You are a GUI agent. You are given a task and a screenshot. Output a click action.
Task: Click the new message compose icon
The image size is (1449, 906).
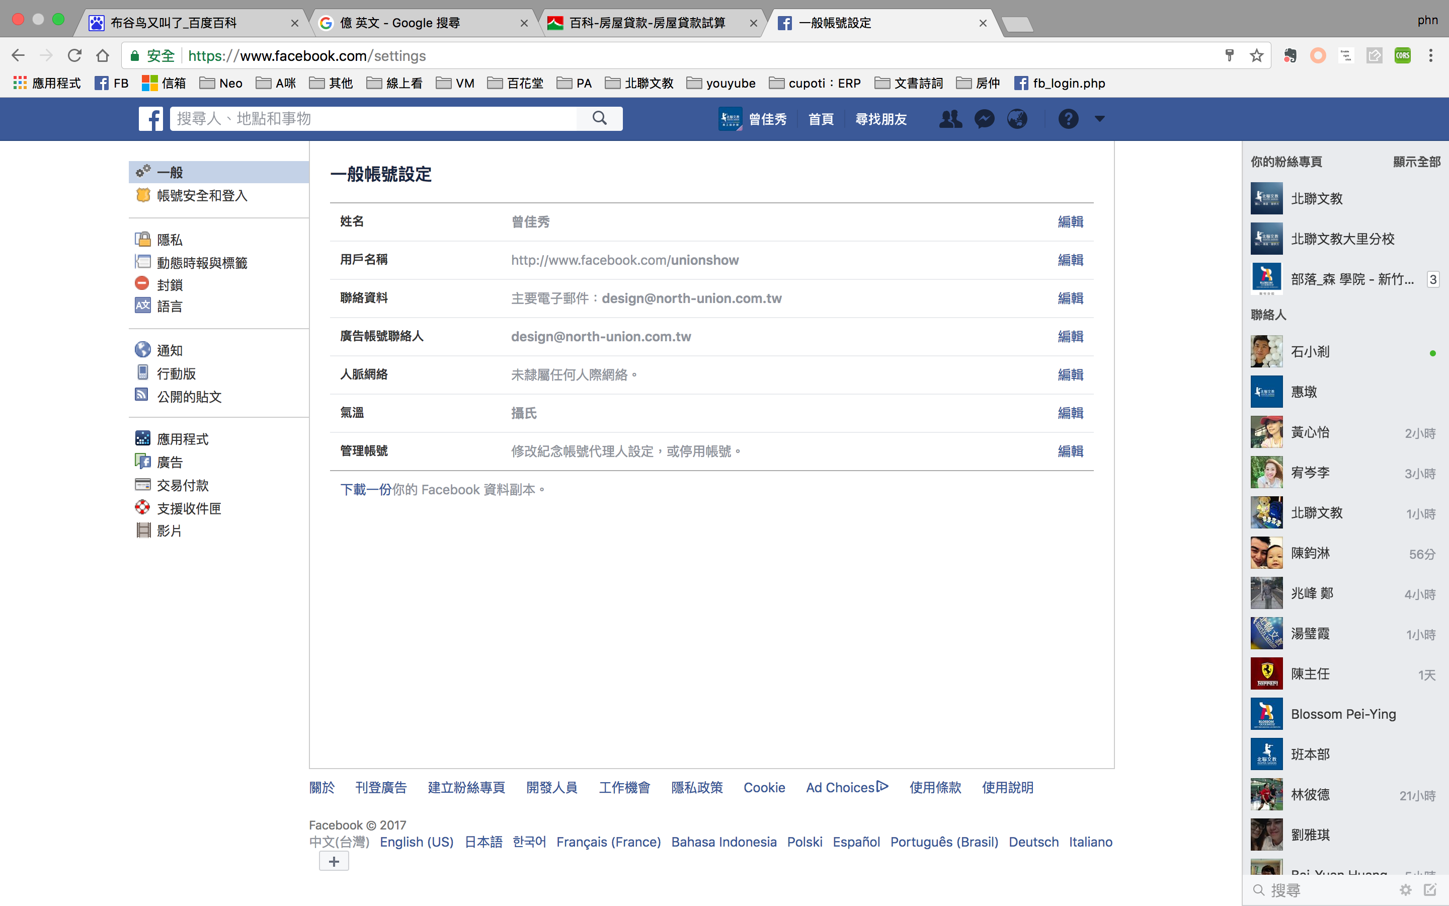1430,890
